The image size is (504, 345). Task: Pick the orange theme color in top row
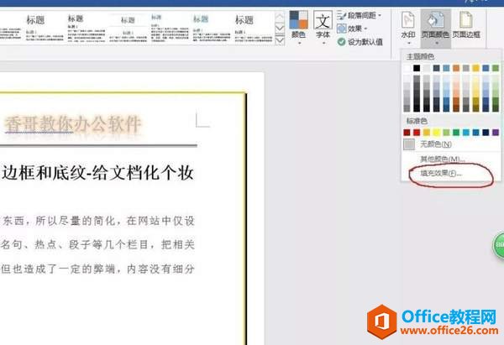(x=456, y=68)
